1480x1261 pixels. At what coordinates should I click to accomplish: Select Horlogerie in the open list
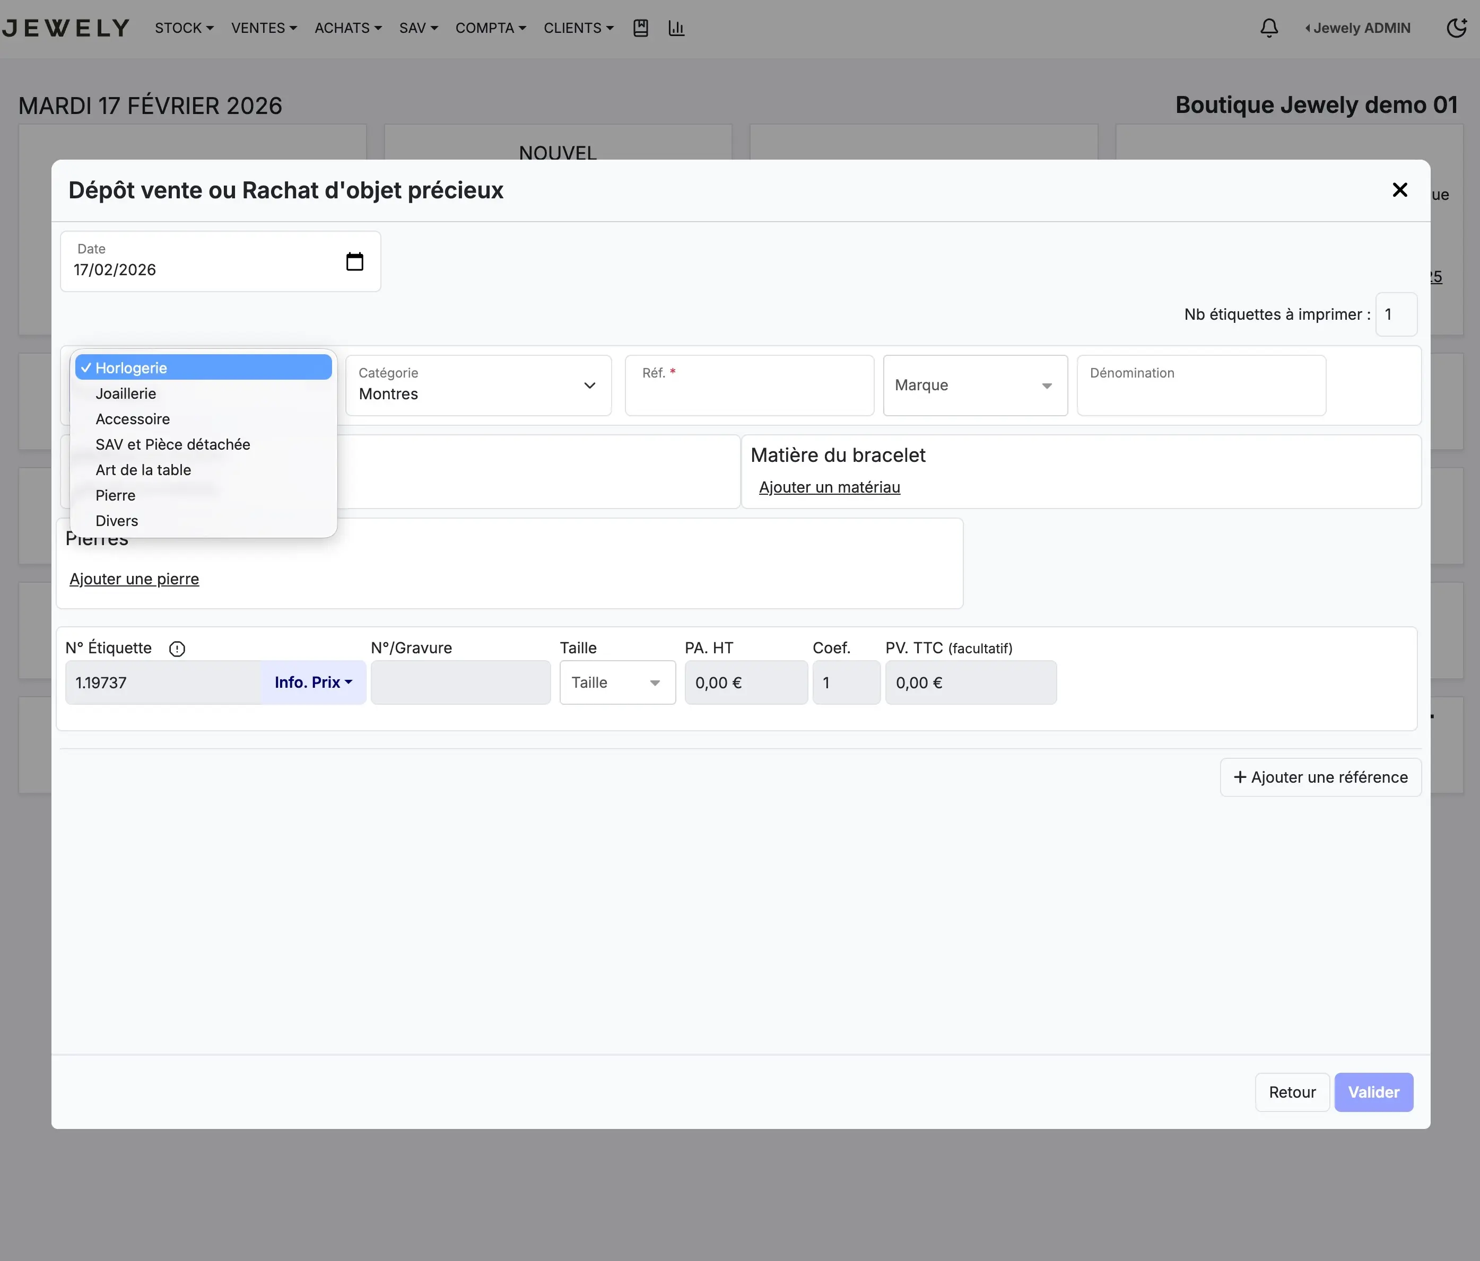coord(204,367)
